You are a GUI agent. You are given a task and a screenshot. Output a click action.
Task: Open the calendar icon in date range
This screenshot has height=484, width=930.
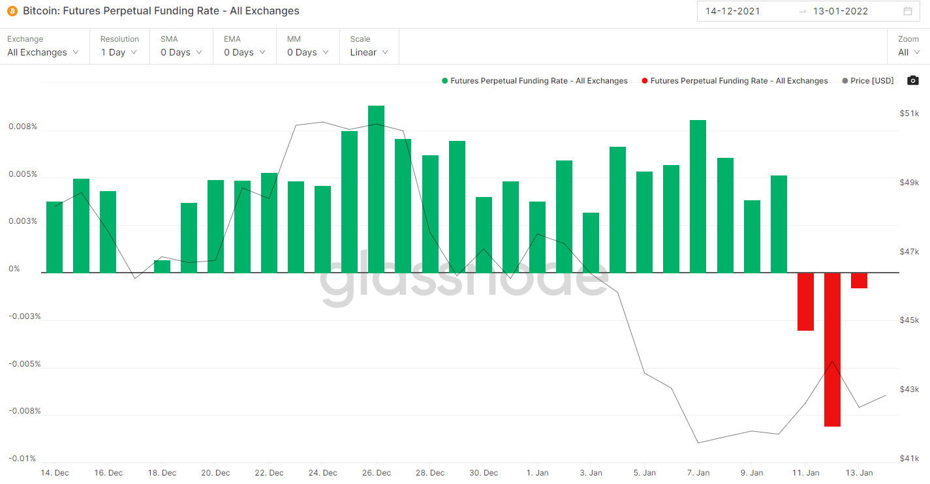(x=908, y=11)
